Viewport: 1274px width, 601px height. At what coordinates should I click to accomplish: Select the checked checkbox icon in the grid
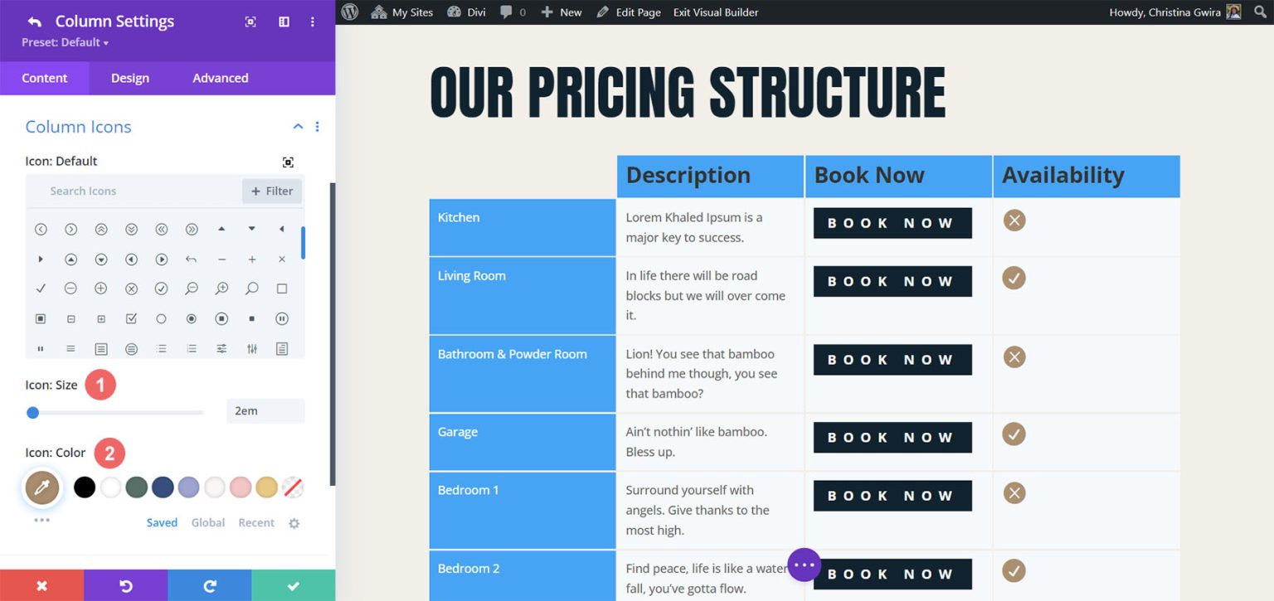point(131,318)
